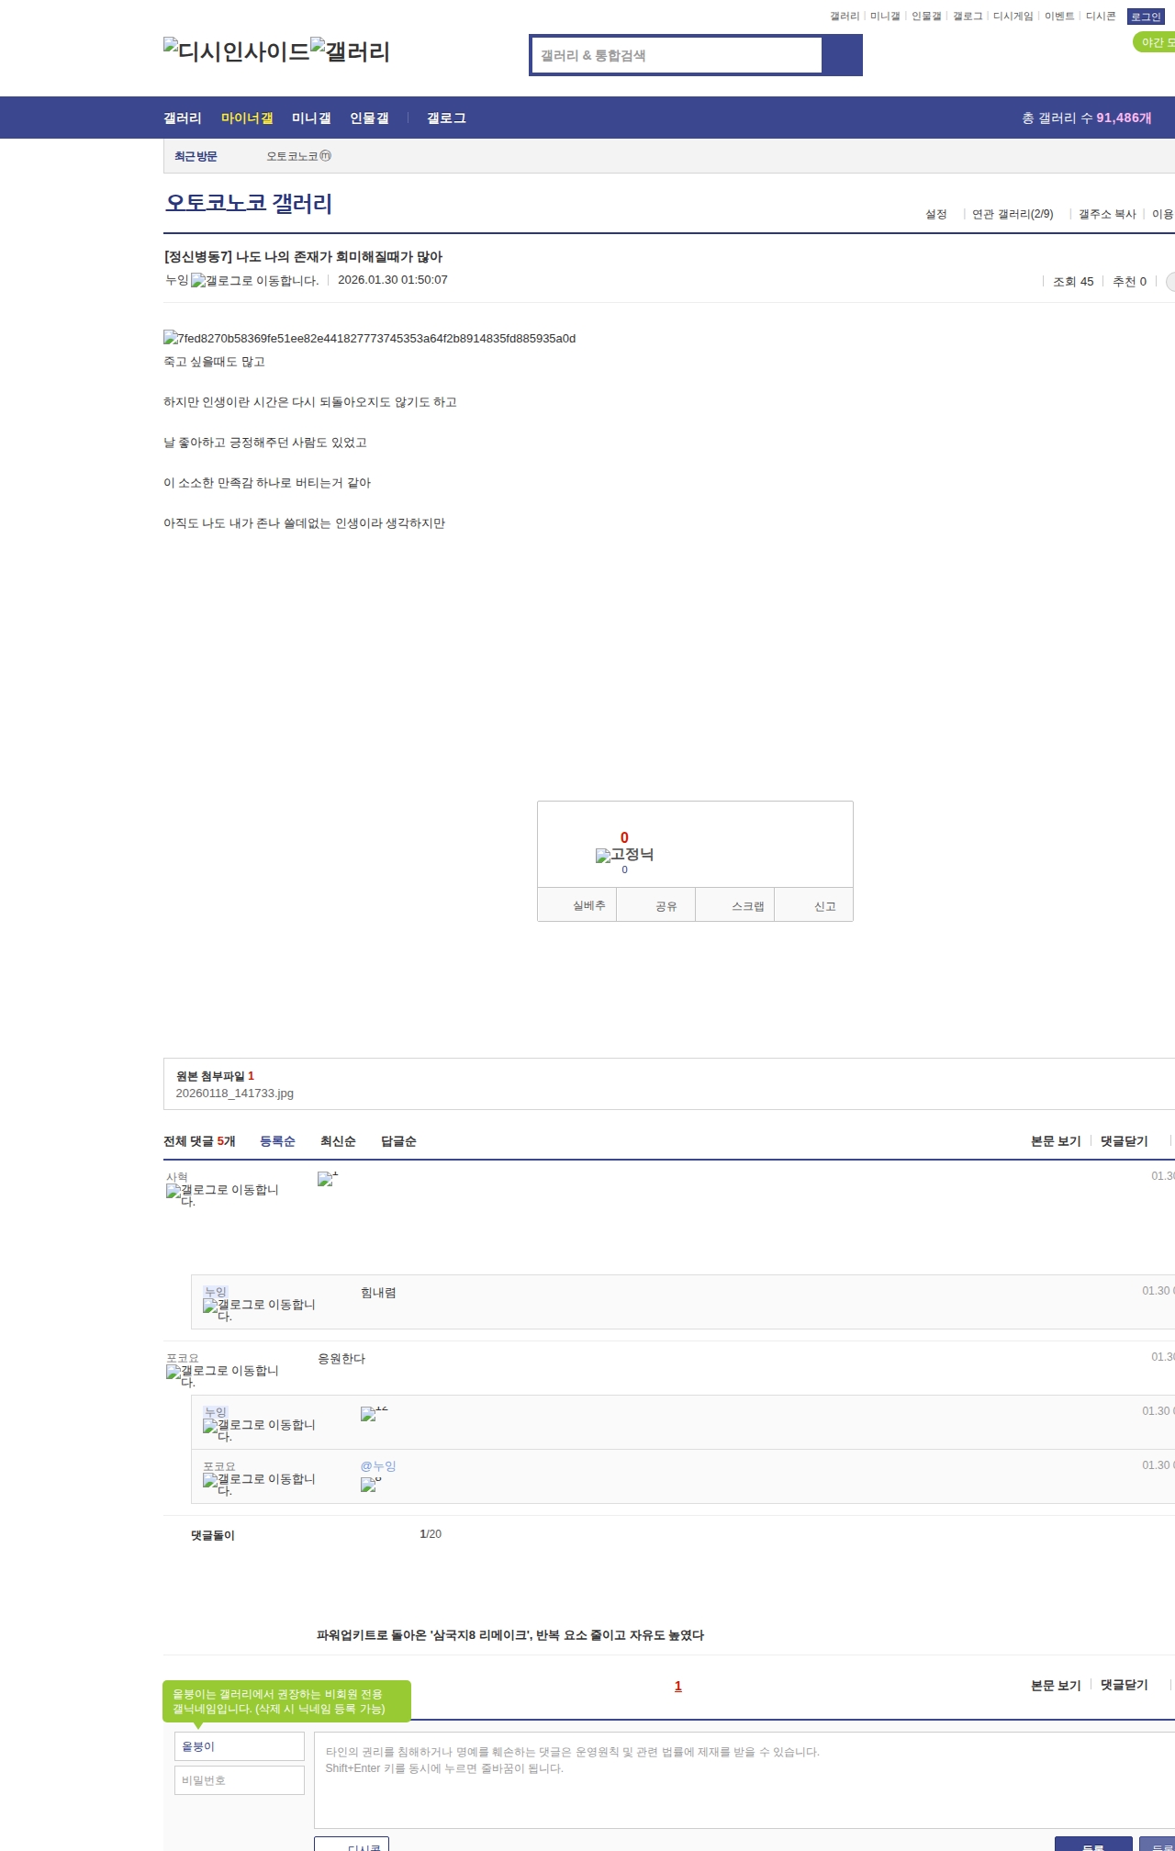Click the 비밀번호 password field
The image size is (1175, 1851).
[240, 1780]
